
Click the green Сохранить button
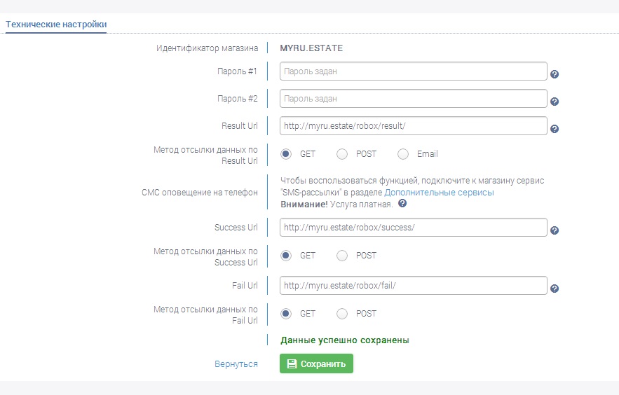[x=316, y=363]
